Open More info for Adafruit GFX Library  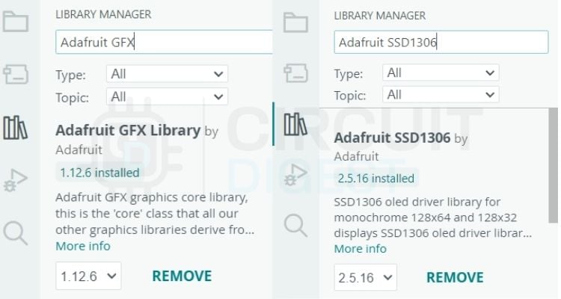pyautogui.click(x=83, y=246)
